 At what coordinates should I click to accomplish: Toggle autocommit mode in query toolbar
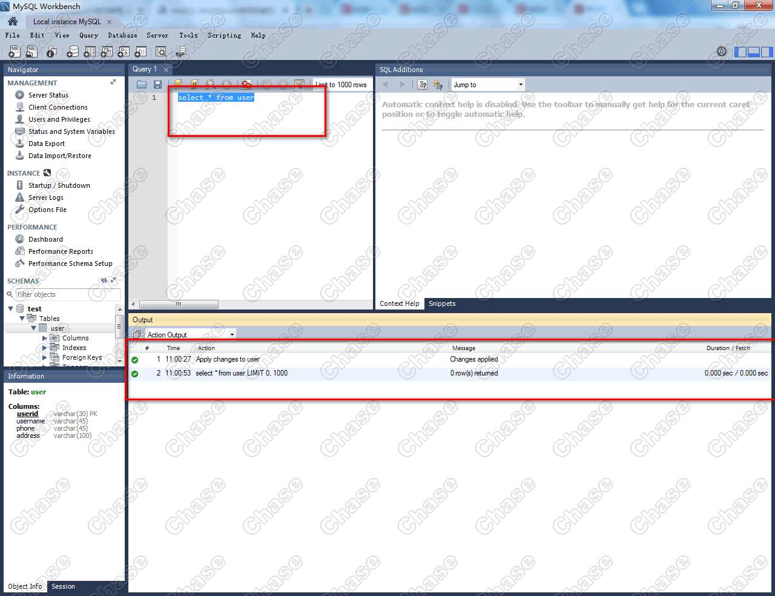(x=299, y=85)
